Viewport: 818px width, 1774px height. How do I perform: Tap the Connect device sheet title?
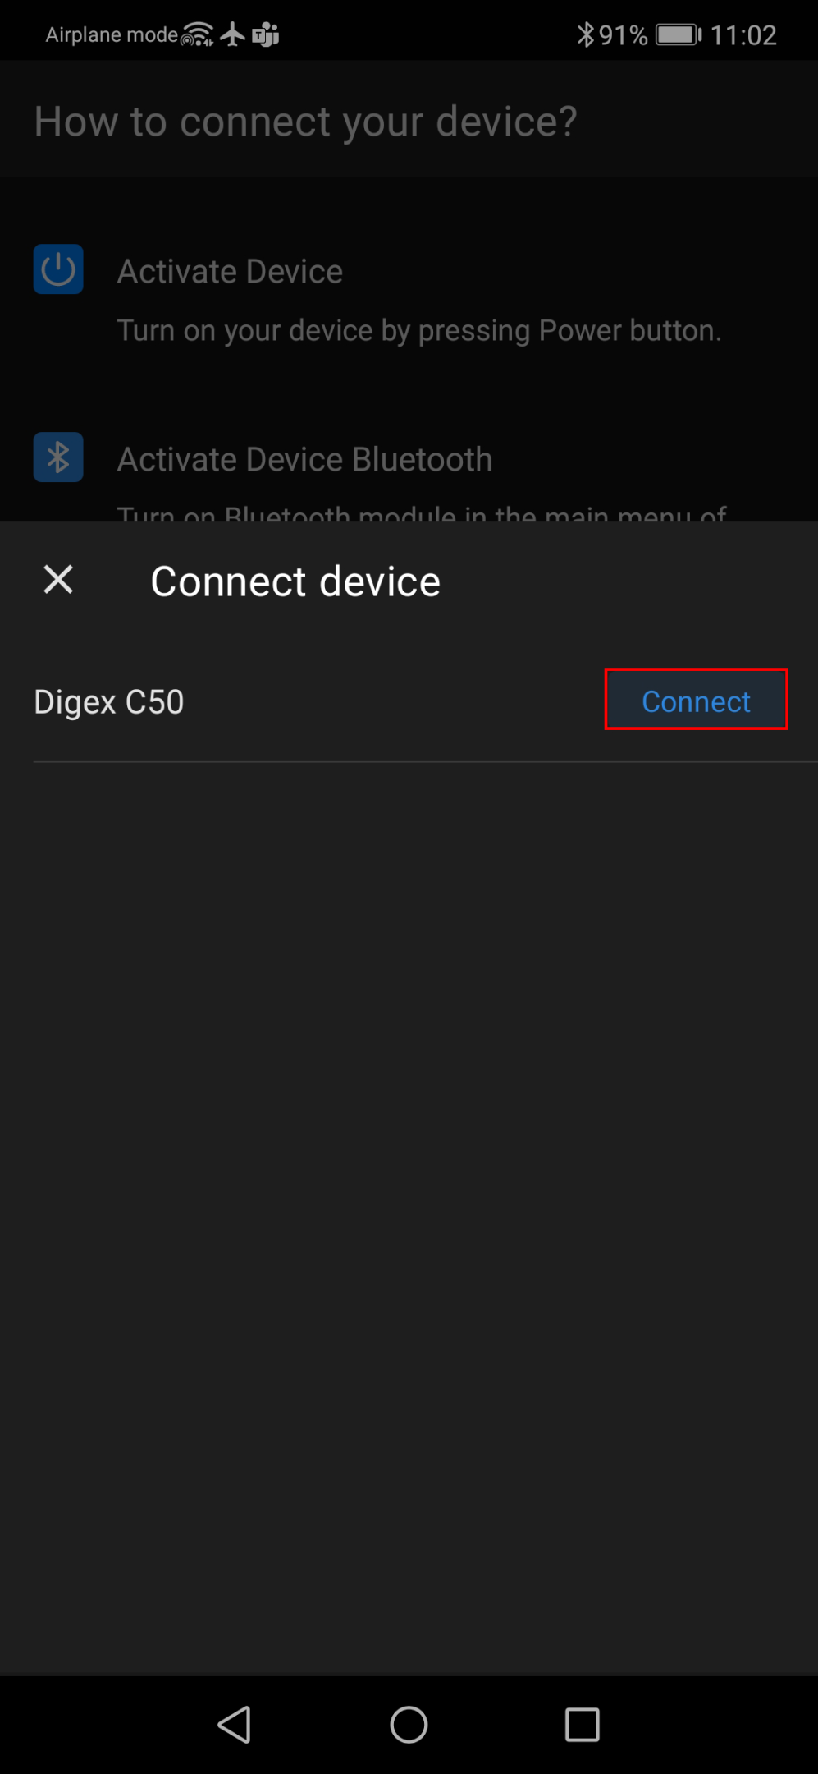click(295, 581)
